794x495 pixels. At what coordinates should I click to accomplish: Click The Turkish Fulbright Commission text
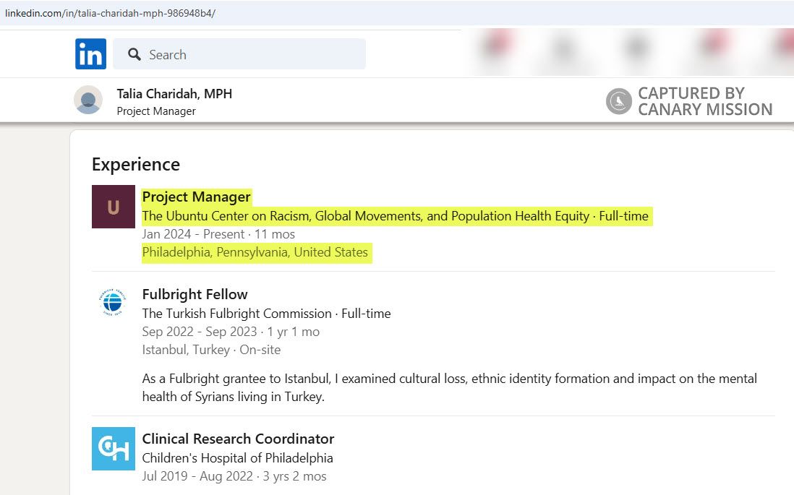(236, 314)
